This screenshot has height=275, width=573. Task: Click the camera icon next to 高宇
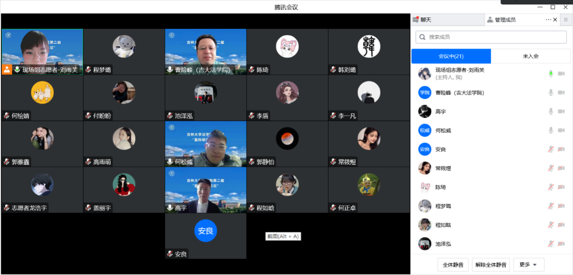coord(561,111)
